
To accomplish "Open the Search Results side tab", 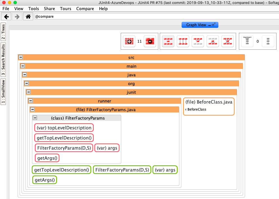I will click(x=3, y=60).
